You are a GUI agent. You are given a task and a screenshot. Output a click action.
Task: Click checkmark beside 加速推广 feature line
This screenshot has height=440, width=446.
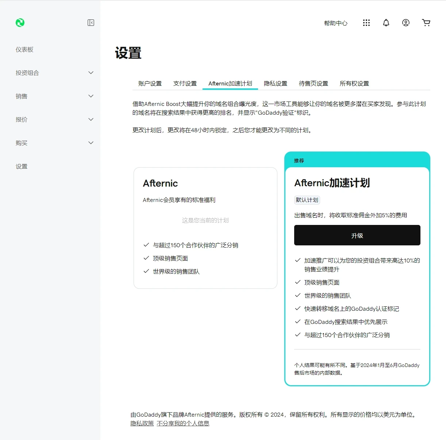click(298, 260)
